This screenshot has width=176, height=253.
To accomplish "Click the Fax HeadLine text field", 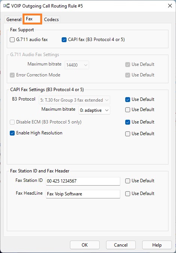I will [83, 194].
